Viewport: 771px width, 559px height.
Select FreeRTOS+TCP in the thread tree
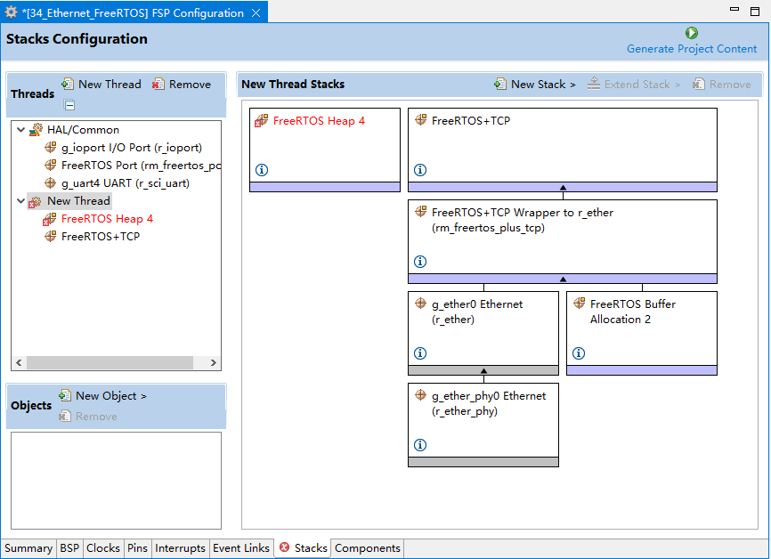(93, 237)
